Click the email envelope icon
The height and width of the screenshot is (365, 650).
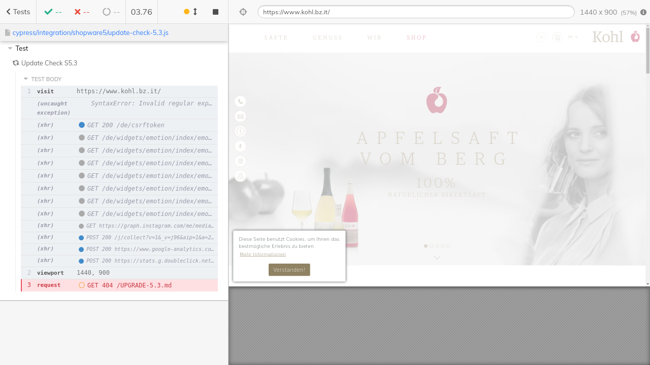coord(240,117)
